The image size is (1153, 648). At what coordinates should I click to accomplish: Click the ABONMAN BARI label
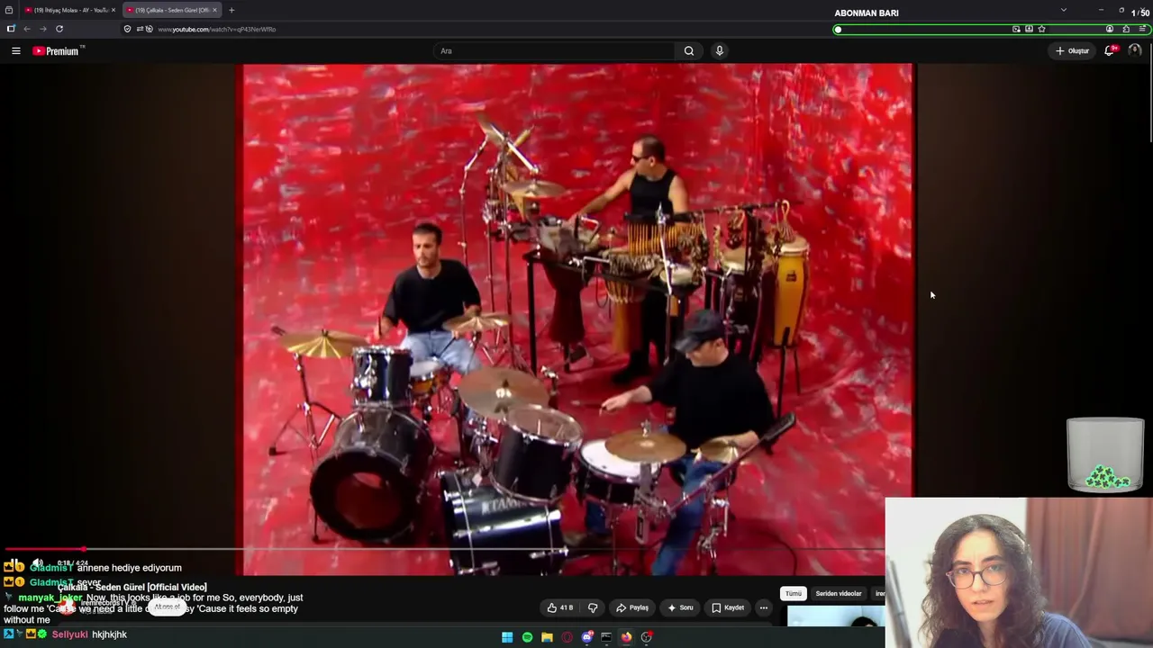tap(867, 13)
